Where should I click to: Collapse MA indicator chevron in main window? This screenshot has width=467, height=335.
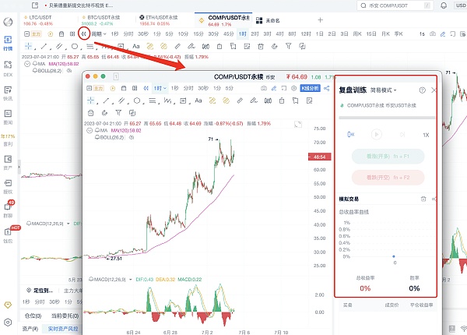(27, 63)
